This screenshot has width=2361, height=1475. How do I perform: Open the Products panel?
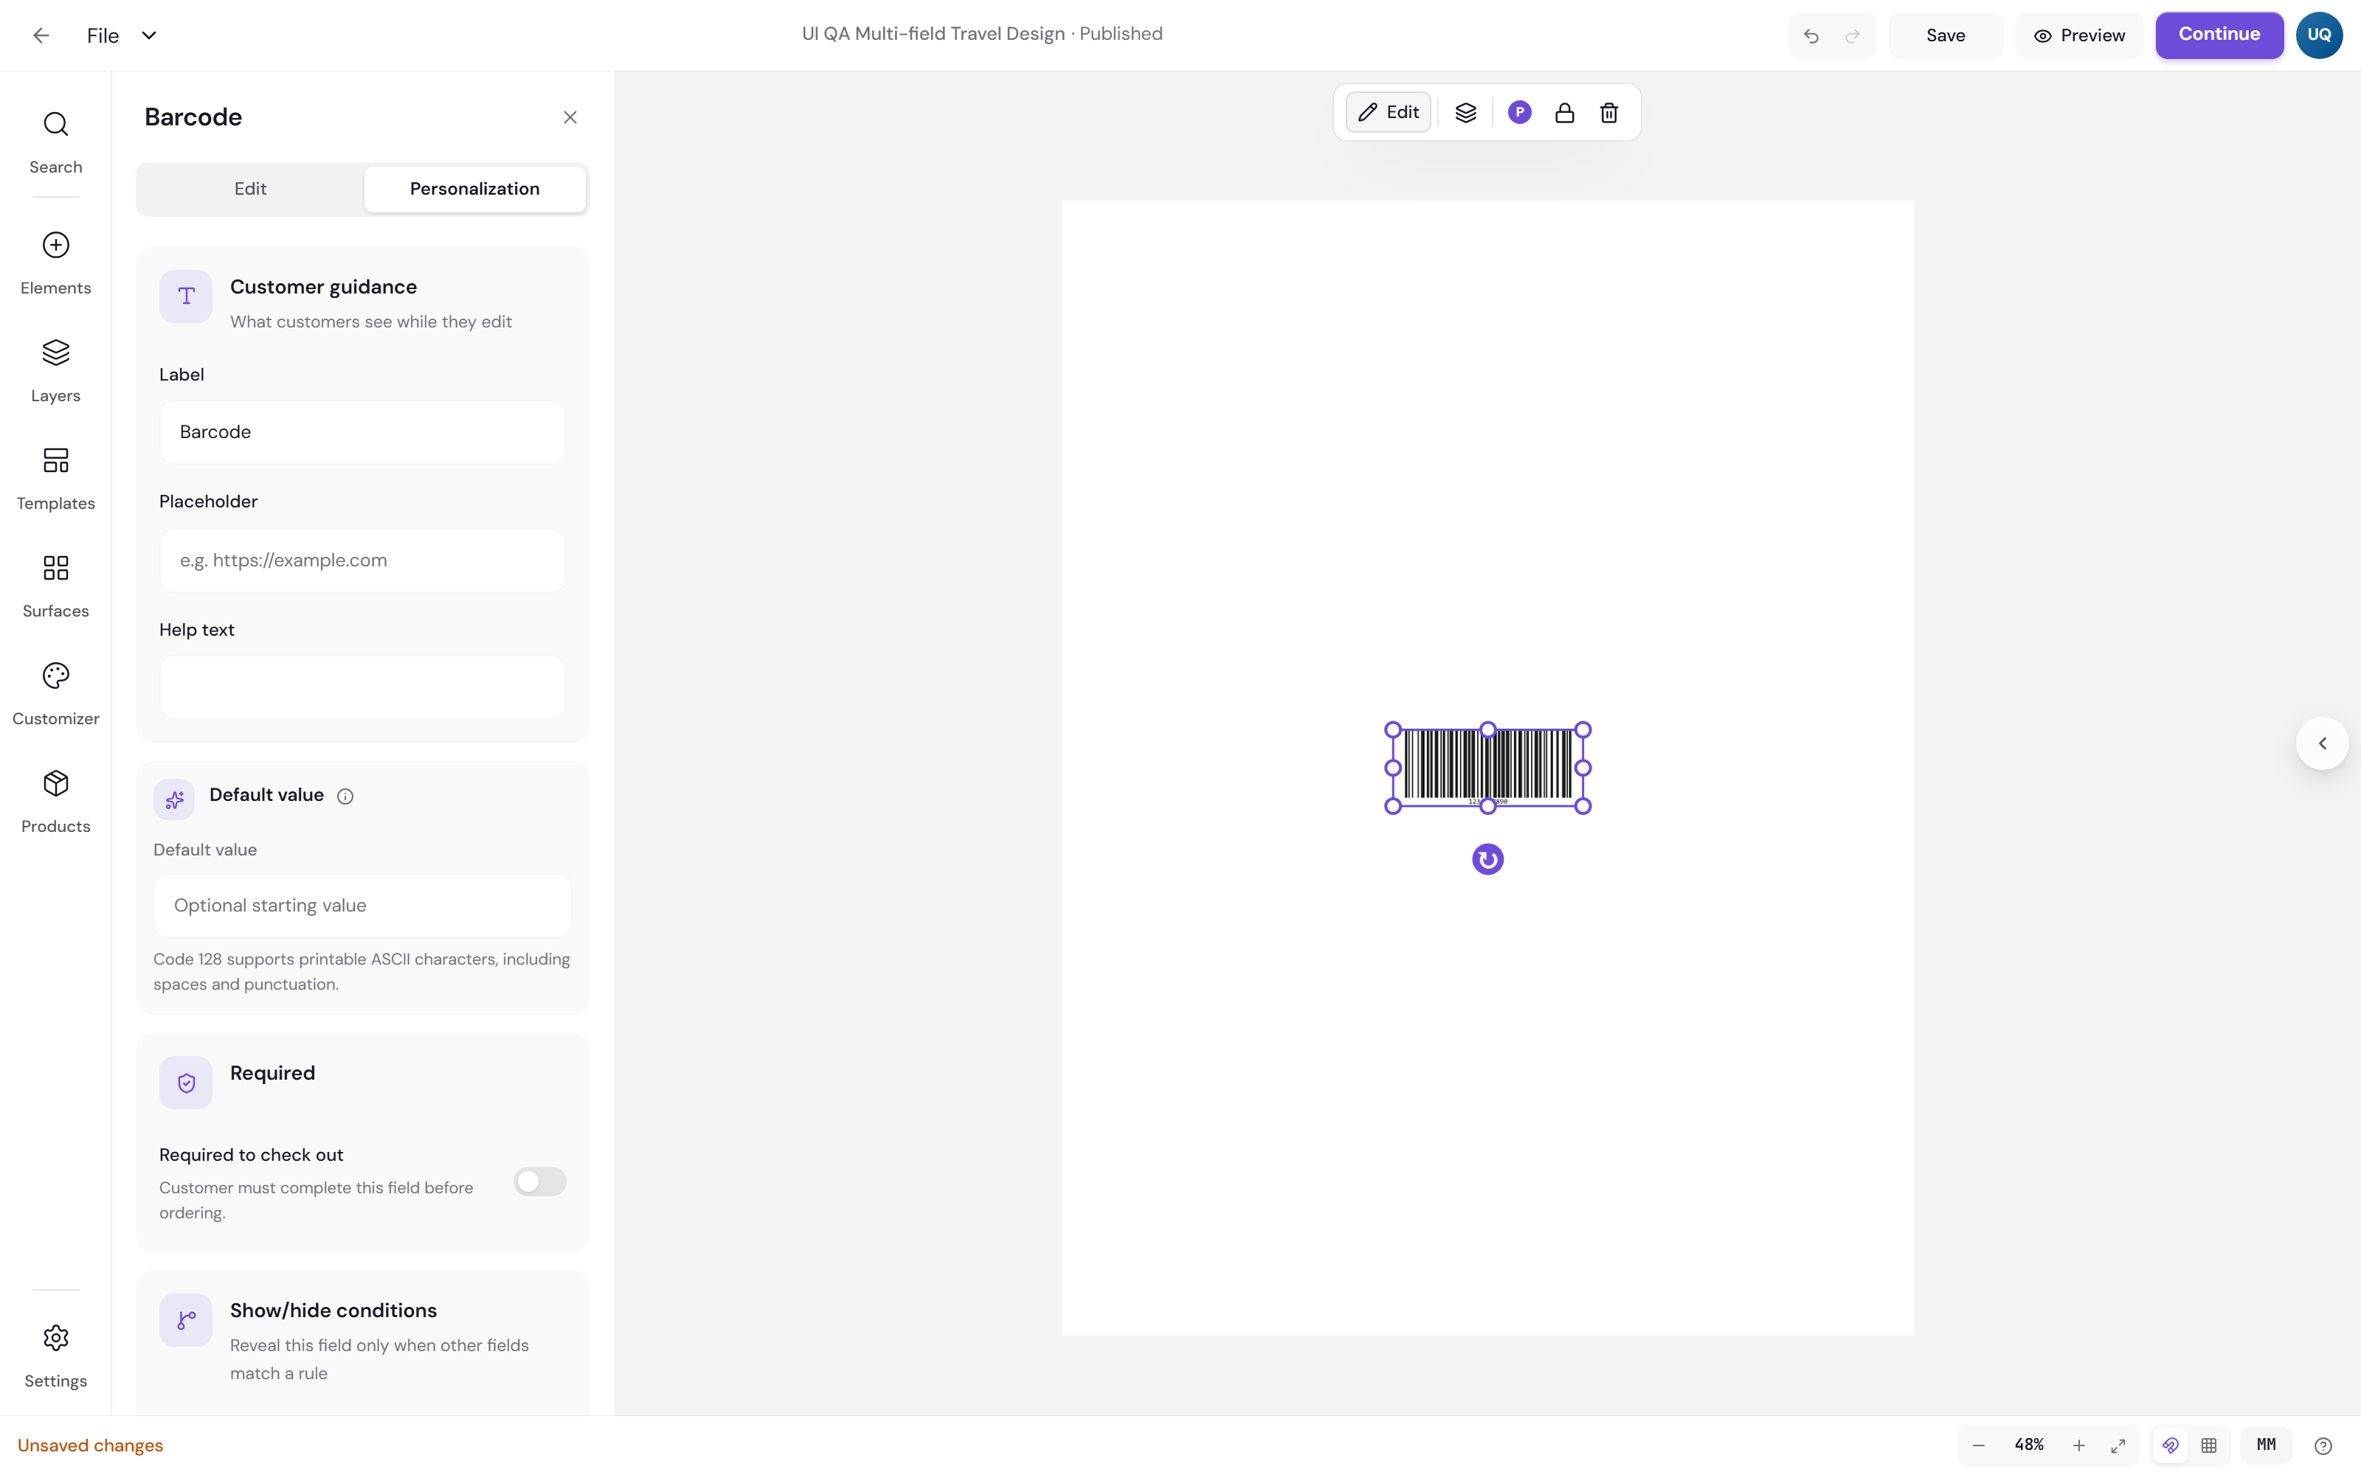(55, 802)
